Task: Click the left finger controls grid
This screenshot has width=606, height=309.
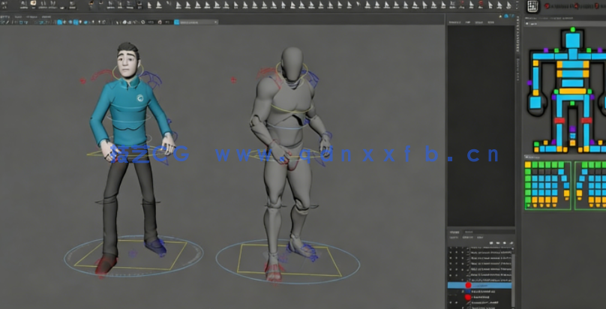Action: [547, 185]
